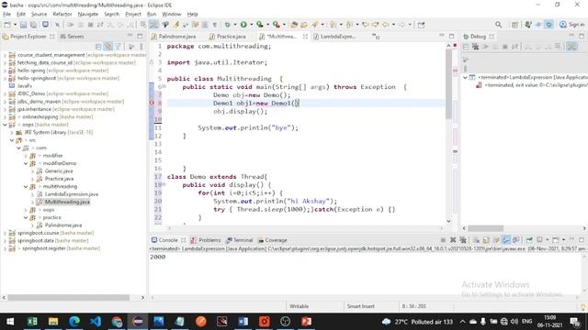588x330 pixels.
Task: Click Collapse All in Project Explorer toolbar
Action: tap(98, 47)
